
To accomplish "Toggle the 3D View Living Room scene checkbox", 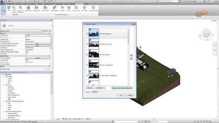I will pos(87,65).
